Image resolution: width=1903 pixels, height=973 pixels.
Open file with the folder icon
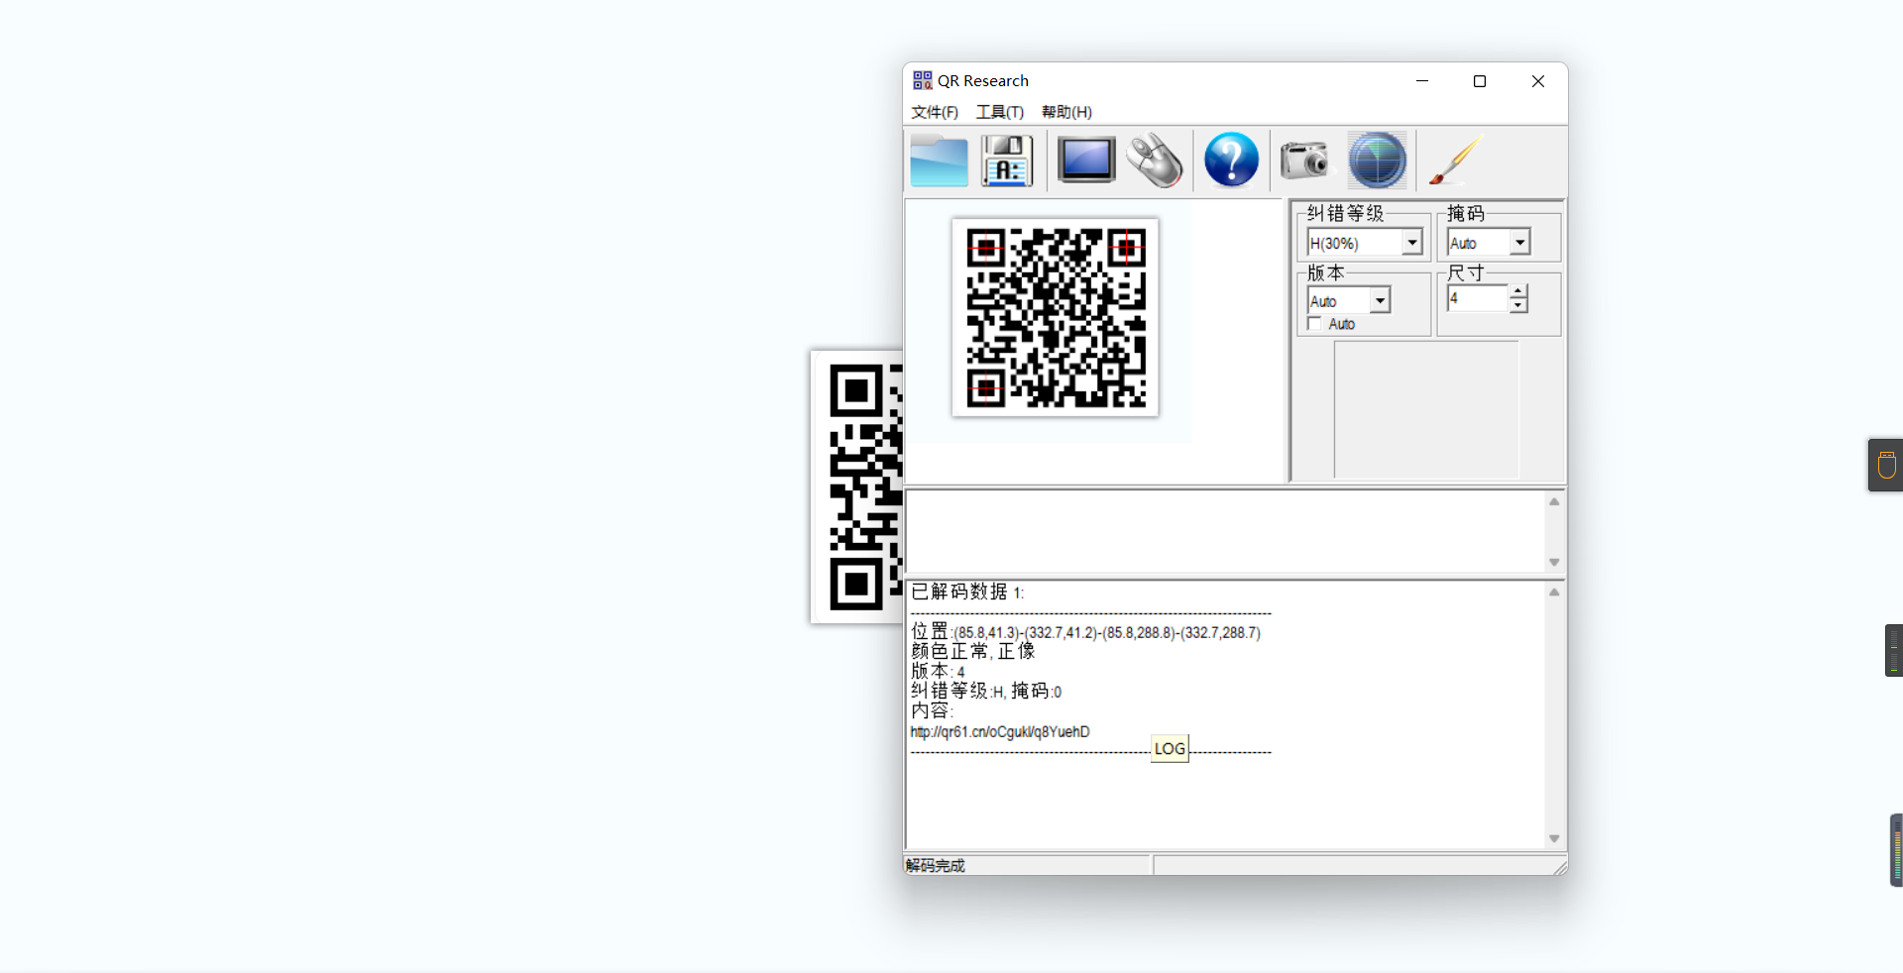point(939,161)
